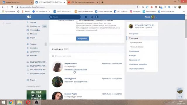
Task: Click the VK logo in header
Action: point(29,17)
